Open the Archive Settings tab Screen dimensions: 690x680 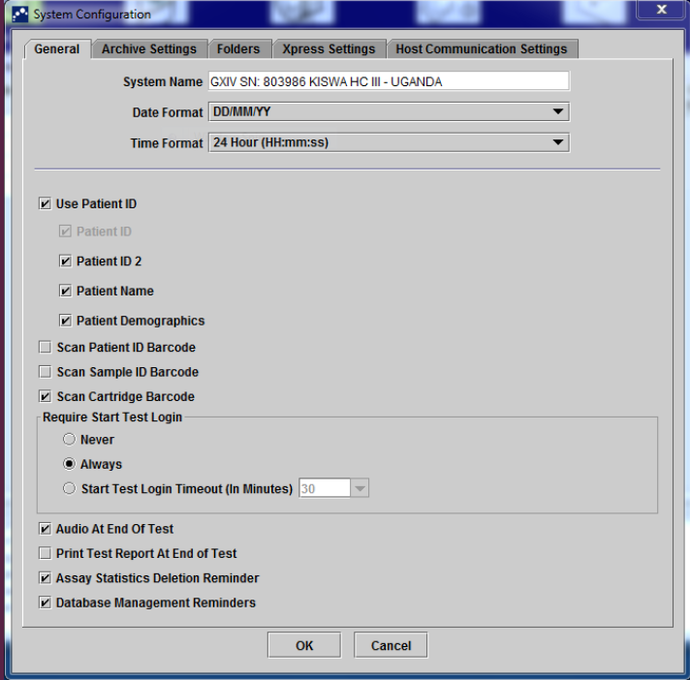click(x=148, y=48)
